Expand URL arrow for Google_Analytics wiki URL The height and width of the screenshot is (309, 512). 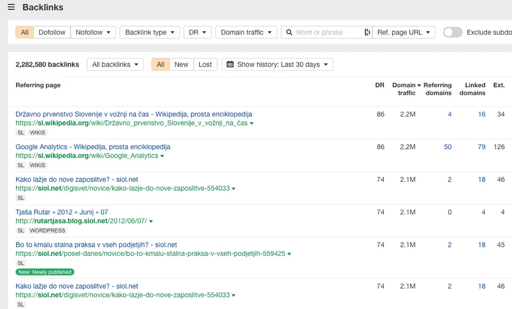[162, 156]
